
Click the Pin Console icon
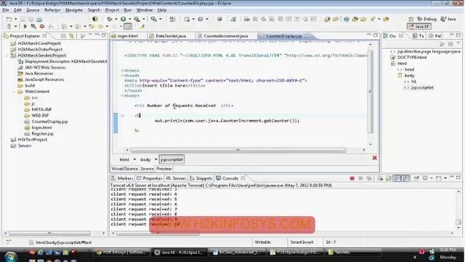[x=416, y=178]
